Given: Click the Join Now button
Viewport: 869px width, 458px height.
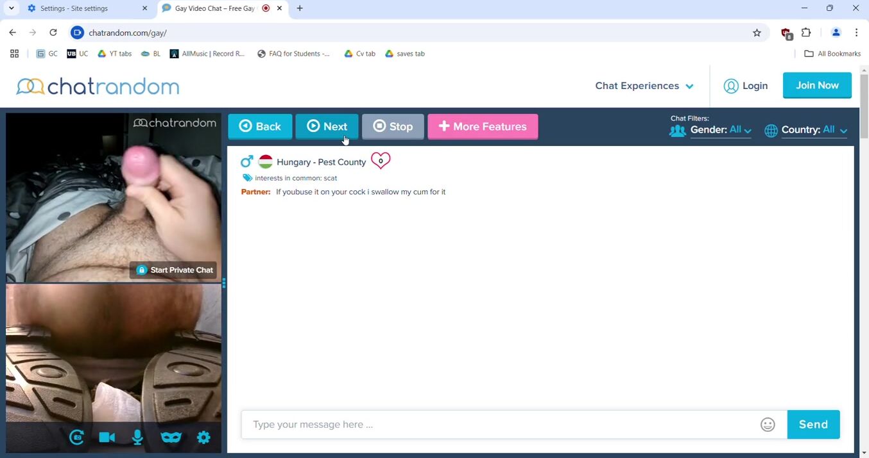Looking at the screenshot, I should pyautogui.click(x=817, y=85).
